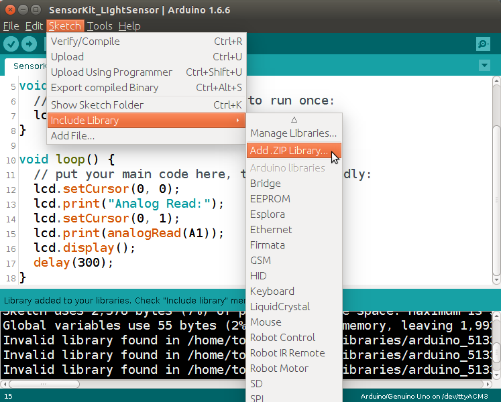Image resolution: width=501 pixels, height=402 pixels.
Task: Select Show Sketch Folder
Action: coord(146,105)
